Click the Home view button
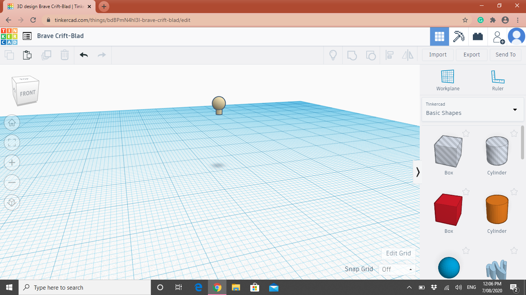Viewport: 526px width, 295px height. pos(12,123)
